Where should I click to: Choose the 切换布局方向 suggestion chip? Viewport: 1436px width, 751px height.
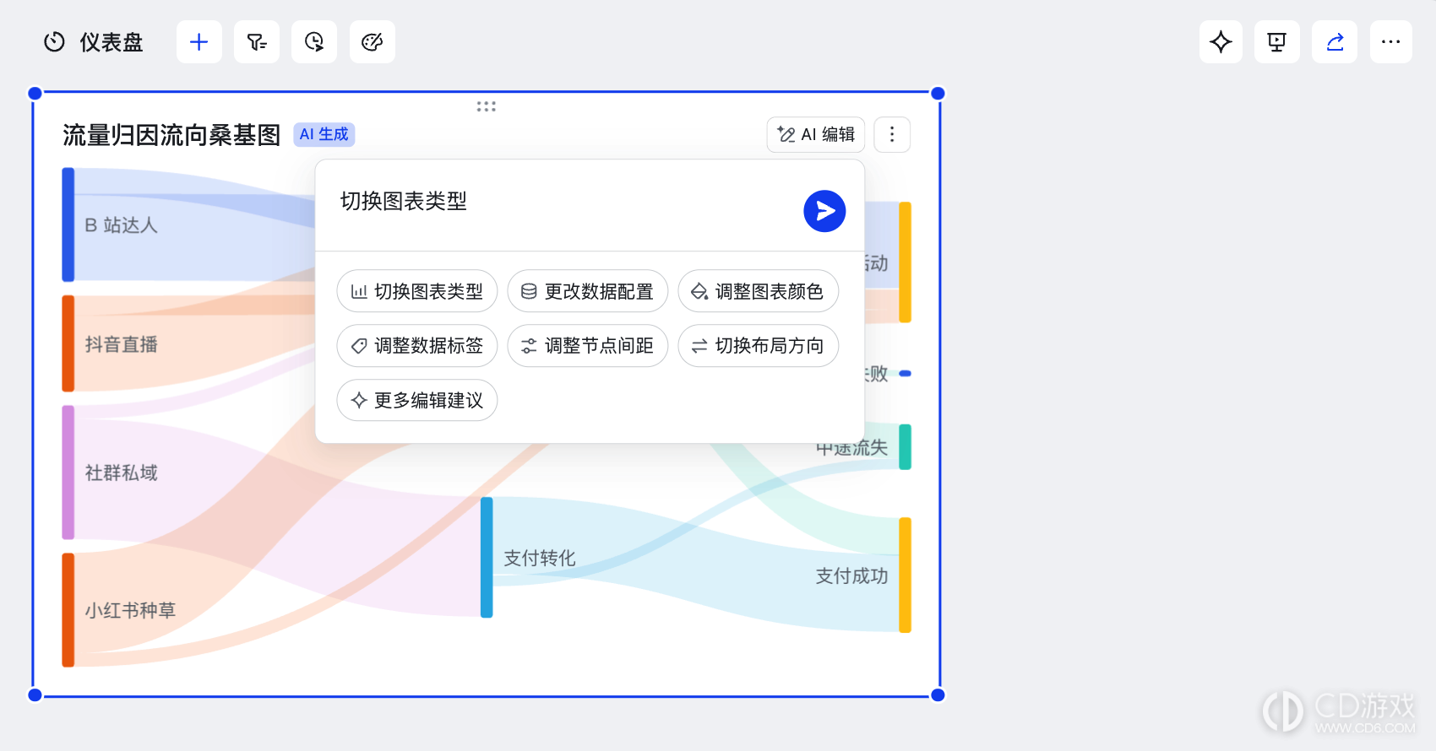click(x=759, y=346)
